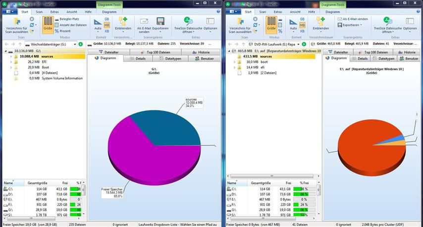The height and width of the screenshot is (227, 423).
Task: Click the 'Einblenden' icon in left window
Action: tap(123, 24)
